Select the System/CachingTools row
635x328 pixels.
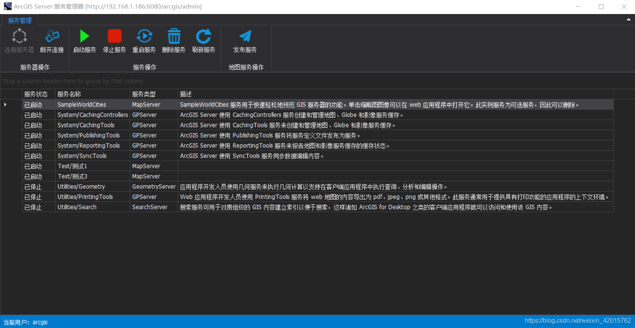318,125
